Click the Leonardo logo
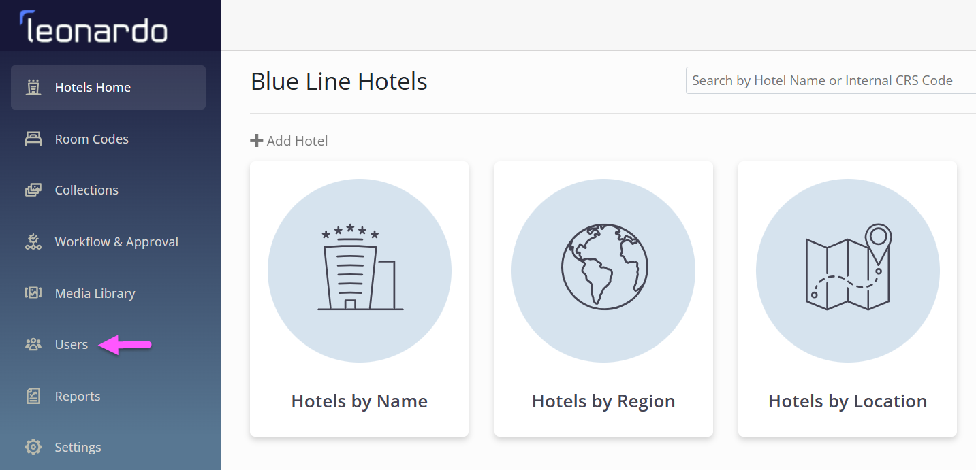The image size is (976, 470). point(93,27)
